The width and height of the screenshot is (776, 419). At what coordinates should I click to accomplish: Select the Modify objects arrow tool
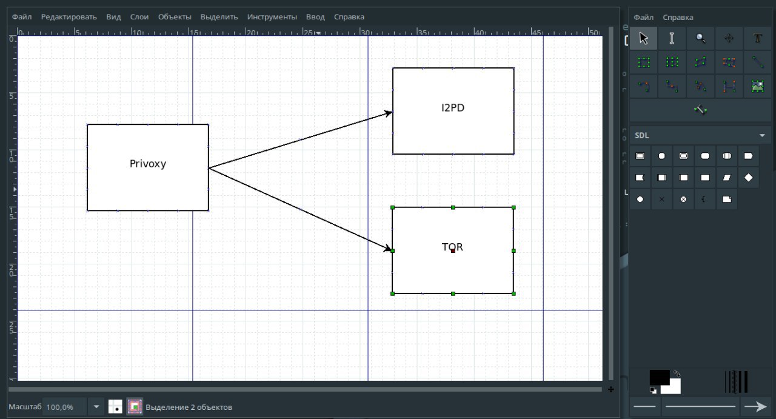point(643,38)
